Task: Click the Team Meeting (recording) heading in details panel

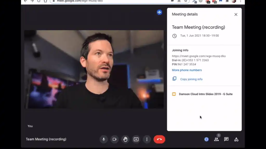Action: (198, 27)
